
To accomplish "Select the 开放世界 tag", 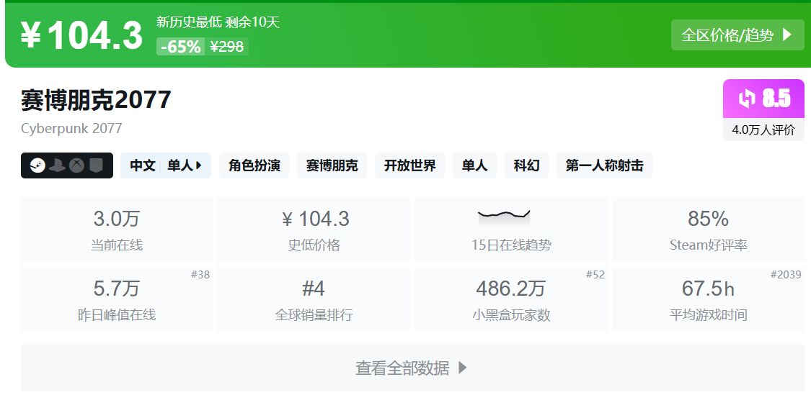I will pos(409,165).
